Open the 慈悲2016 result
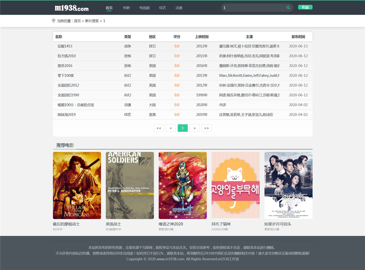The height and width of the screenshot is (270, 365). [65, 66]
